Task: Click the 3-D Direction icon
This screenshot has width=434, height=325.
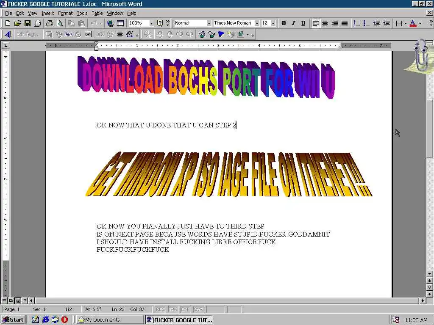Action: pyautogui.click(x=212, y=34)
